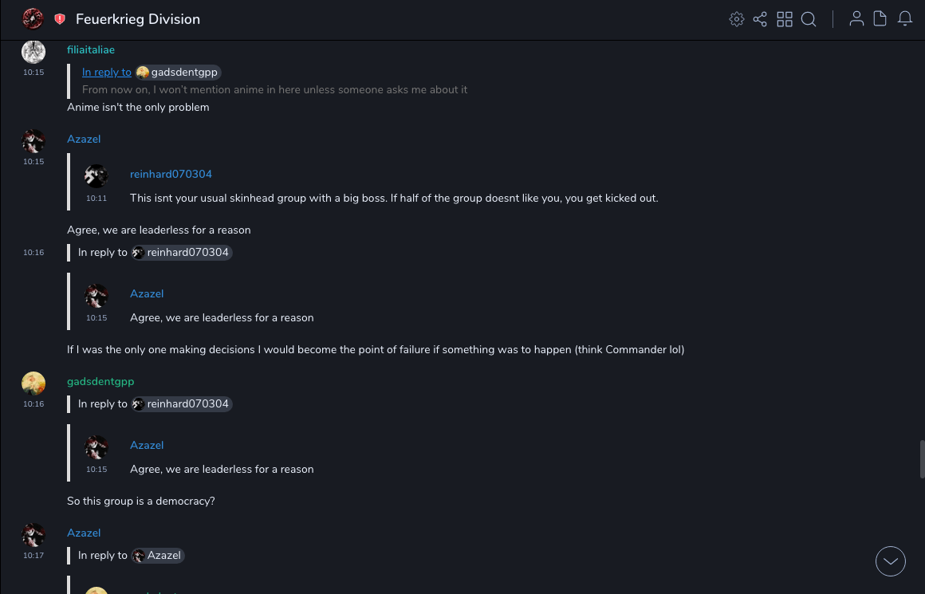Viewport: 925px width, 594px height.
Task: Click the search magnifier icon
Action: coord(809,19)
